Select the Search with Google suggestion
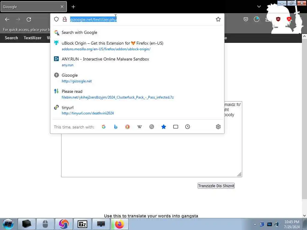The width and height of the screenshot is (307, 230). click(x=137, y=32)
